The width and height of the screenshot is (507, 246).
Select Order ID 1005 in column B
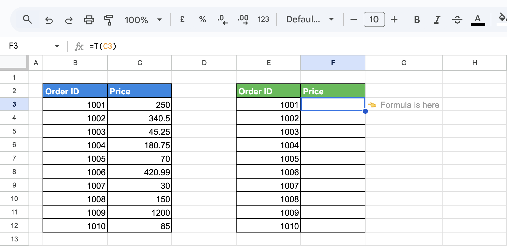pyautogui.click(x=75, y=158)
